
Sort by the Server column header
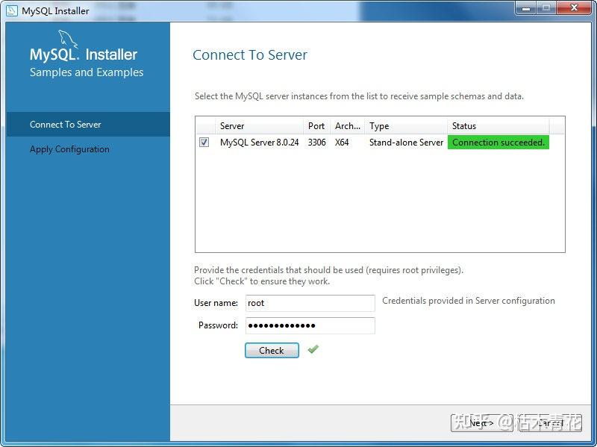(x=259, y=125)
